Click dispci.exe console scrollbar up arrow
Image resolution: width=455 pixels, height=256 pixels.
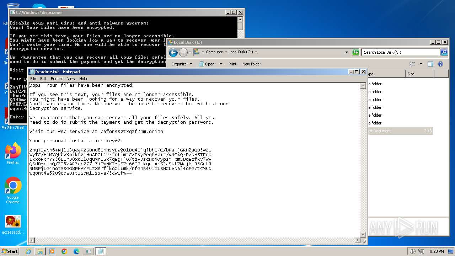pyautogui.click(x=240, y=20)
